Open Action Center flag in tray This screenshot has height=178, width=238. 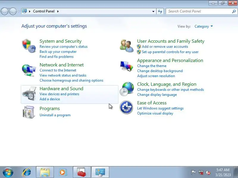(193, 172)
